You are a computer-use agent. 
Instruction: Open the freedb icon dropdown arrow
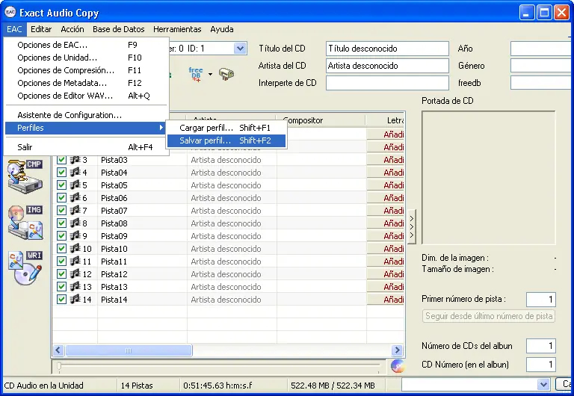(x=210, y=74)
